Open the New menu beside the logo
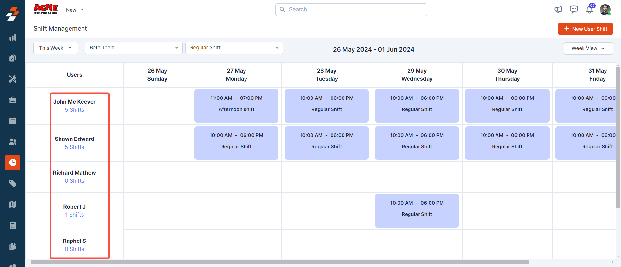 (74, 10)
